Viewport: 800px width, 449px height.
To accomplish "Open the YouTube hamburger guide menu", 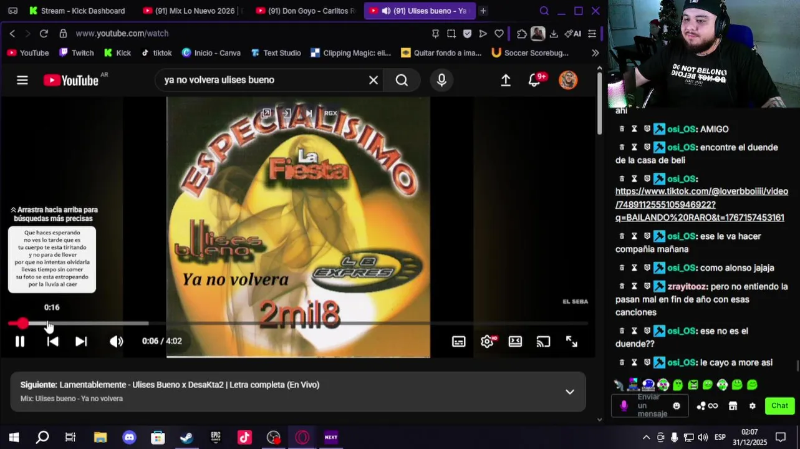I will [22, 80].
